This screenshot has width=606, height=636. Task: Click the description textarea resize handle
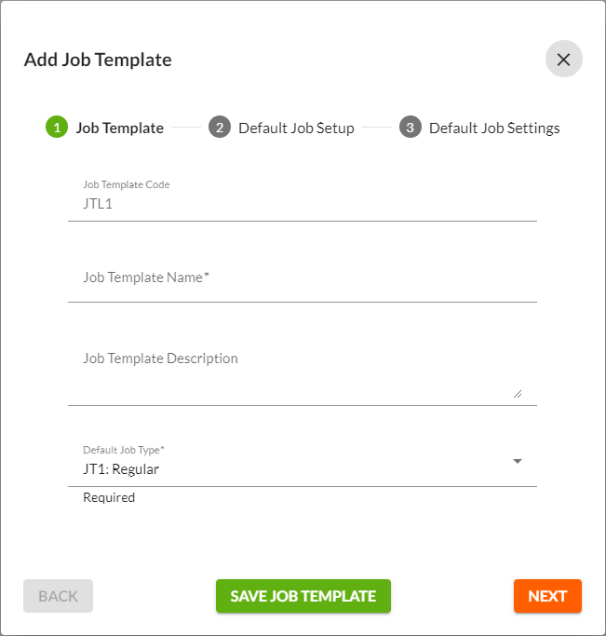tap(518, 394)
